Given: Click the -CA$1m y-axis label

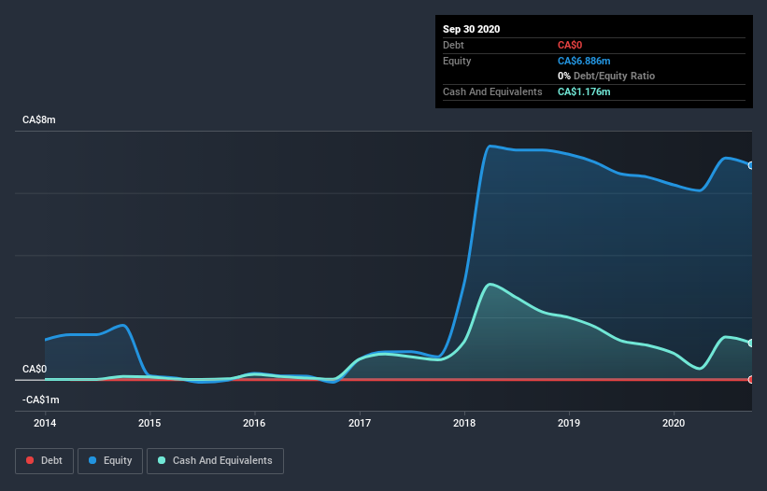Looking at the screenshot, I should point(40,400).
